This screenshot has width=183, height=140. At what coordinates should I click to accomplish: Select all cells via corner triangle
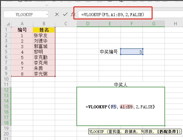click(8, 24)
